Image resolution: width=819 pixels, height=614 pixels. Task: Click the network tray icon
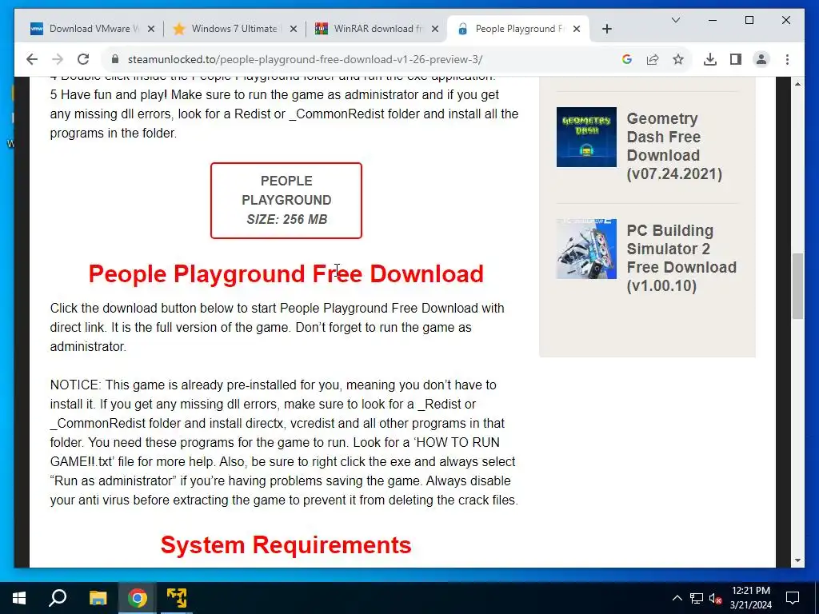point(697,598)
